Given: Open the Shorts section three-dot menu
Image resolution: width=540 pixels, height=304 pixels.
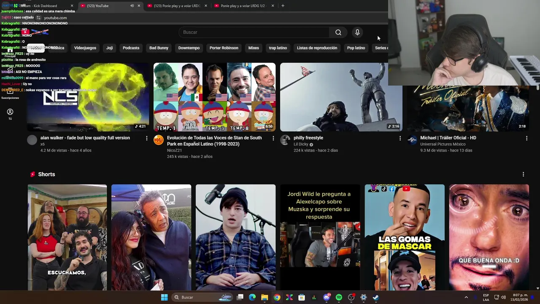Looking at the screenshot, I should tap(523, 174).
